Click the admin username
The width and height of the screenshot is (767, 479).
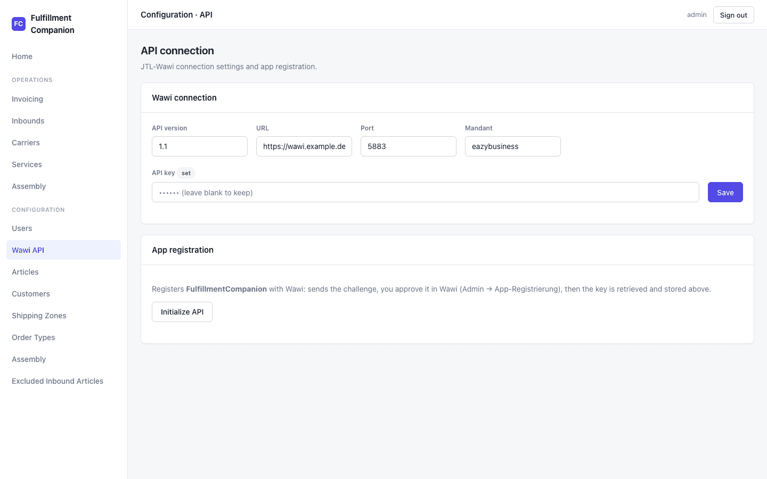697,15
